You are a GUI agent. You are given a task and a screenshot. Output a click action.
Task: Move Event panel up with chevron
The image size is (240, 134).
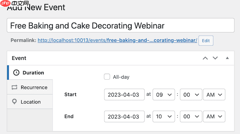[x=205, y=58]
